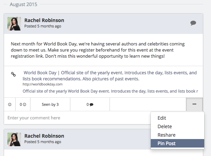211x156 pixels.
Task: Click Rachel Robinson's avatar on the second post
Action: coord(14,139)
